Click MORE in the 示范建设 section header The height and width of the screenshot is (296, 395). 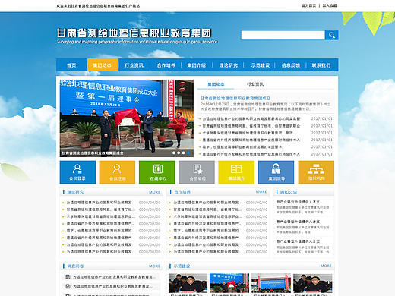tap(326, 266)
